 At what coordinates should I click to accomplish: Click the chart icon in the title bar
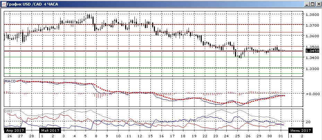click(3, 4)
